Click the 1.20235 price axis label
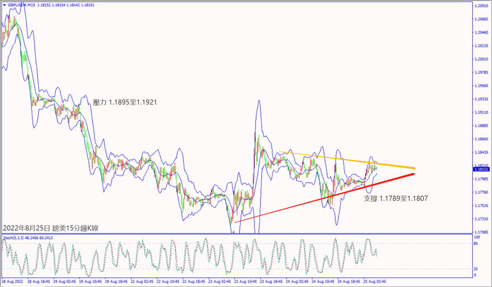Screen dimensions: 492x287 click(481, 46)
